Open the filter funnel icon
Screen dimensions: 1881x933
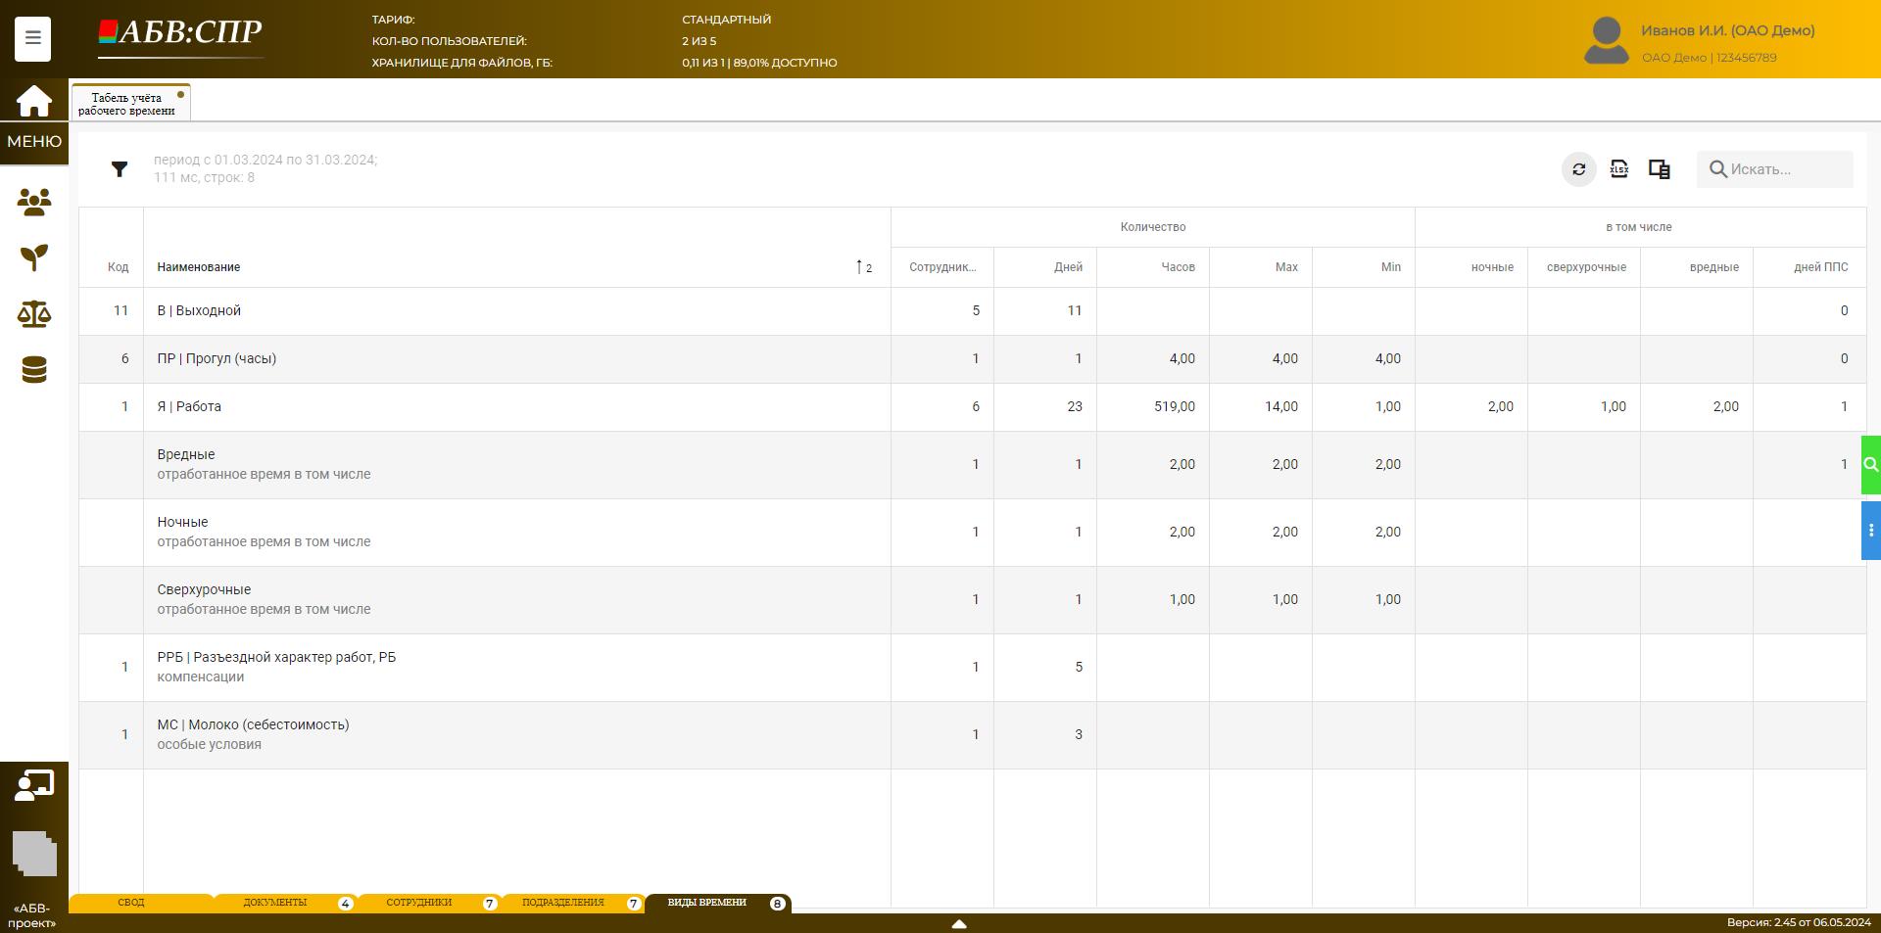coord(120,169)
